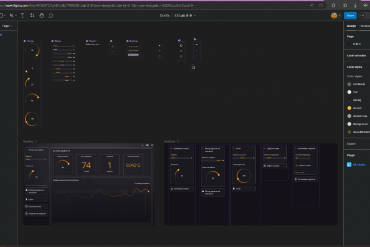
Task: Click the NB Charts plugin icon
Action: pos(349,165)
